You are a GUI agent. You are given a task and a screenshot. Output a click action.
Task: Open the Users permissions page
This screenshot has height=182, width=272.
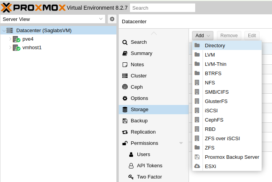(154, 154)
